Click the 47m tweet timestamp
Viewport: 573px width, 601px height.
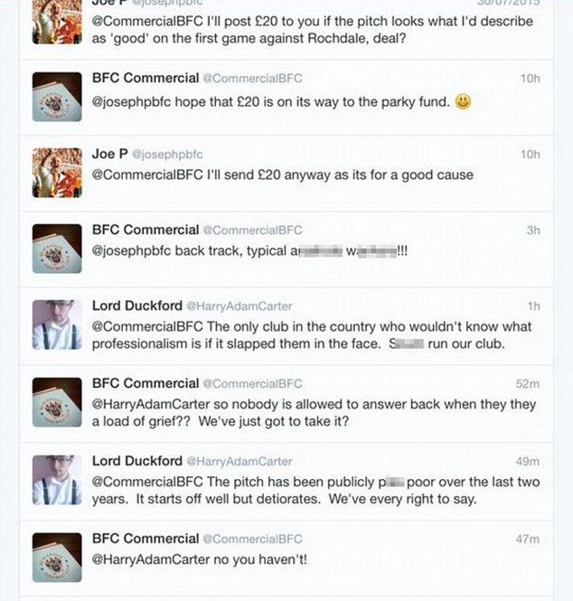pyautogui.click(x=528, y=540)
